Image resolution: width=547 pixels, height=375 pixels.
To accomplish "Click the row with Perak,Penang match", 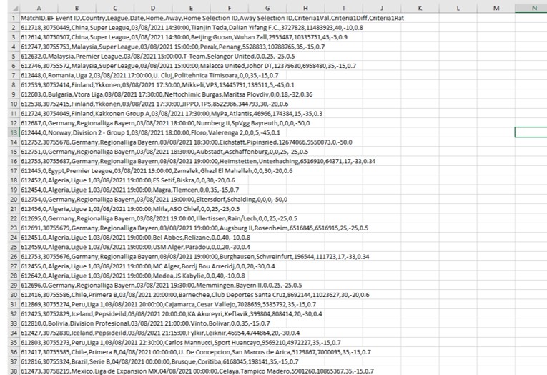I will (x=173, y=47).
